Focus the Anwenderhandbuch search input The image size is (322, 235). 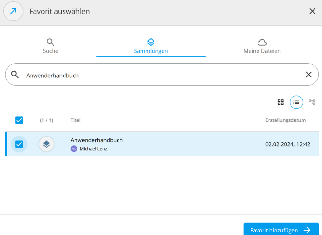point(162,75)
